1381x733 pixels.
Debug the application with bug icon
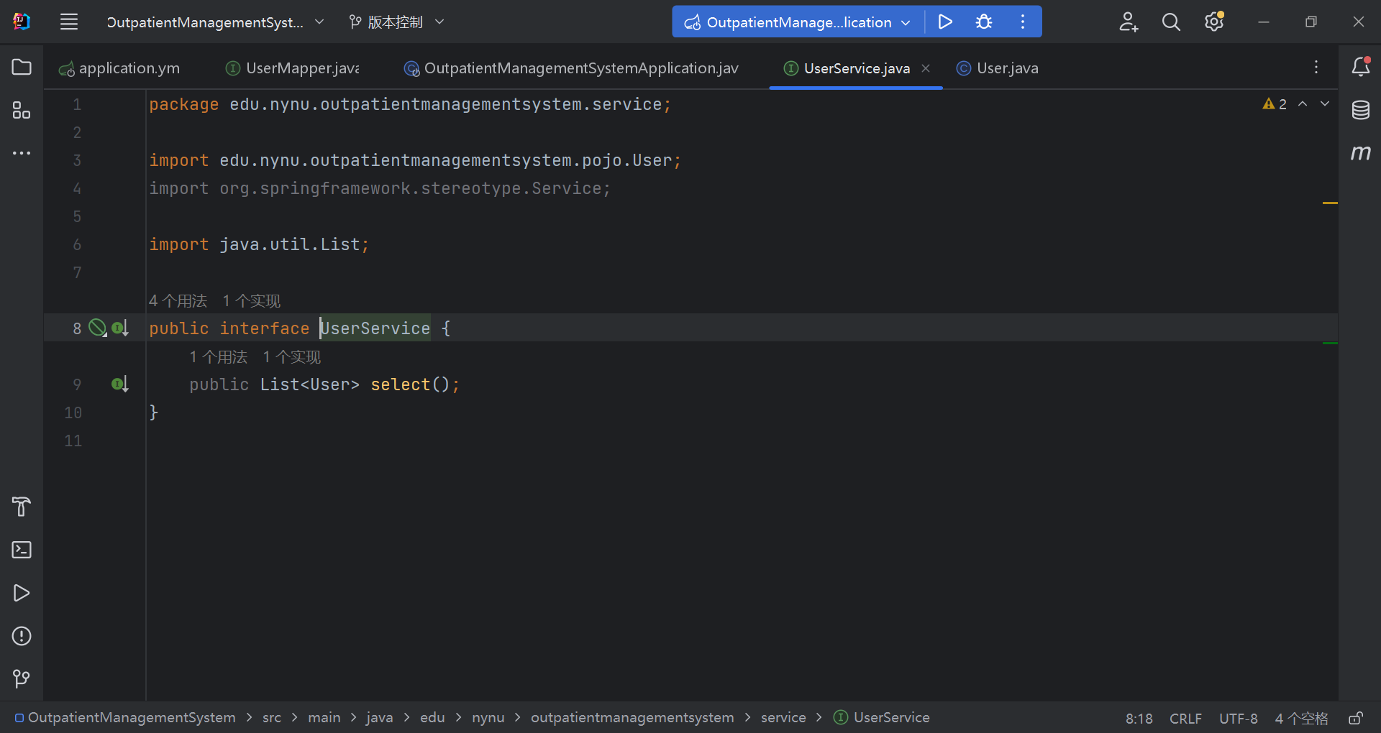click(x=984, y=22)
